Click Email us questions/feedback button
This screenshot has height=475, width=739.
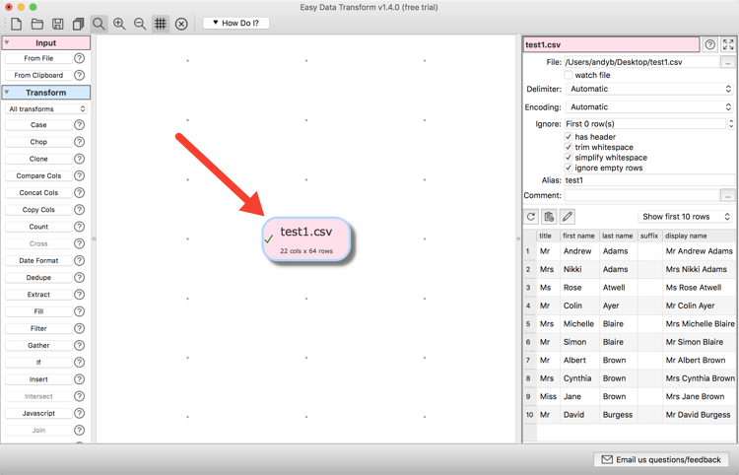661,459
